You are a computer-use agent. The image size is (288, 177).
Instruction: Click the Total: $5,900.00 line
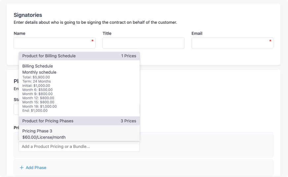click(36, 77)
